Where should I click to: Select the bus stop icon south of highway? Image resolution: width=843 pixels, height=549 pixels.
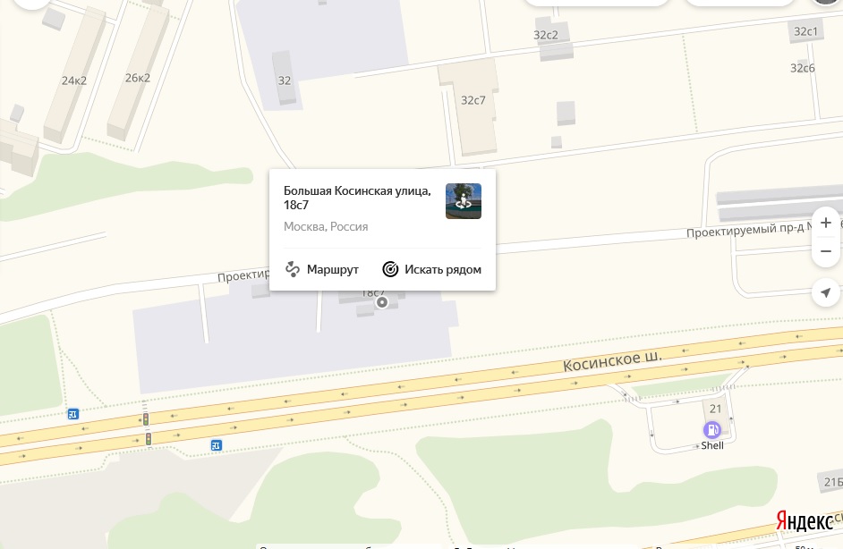click(x=217, y=444)
